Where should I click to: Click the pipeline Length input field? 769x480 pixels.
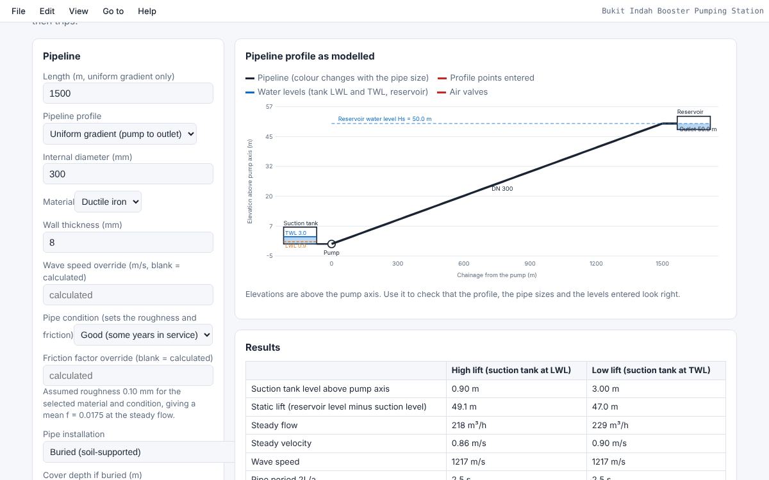click(x=128, y=93)
